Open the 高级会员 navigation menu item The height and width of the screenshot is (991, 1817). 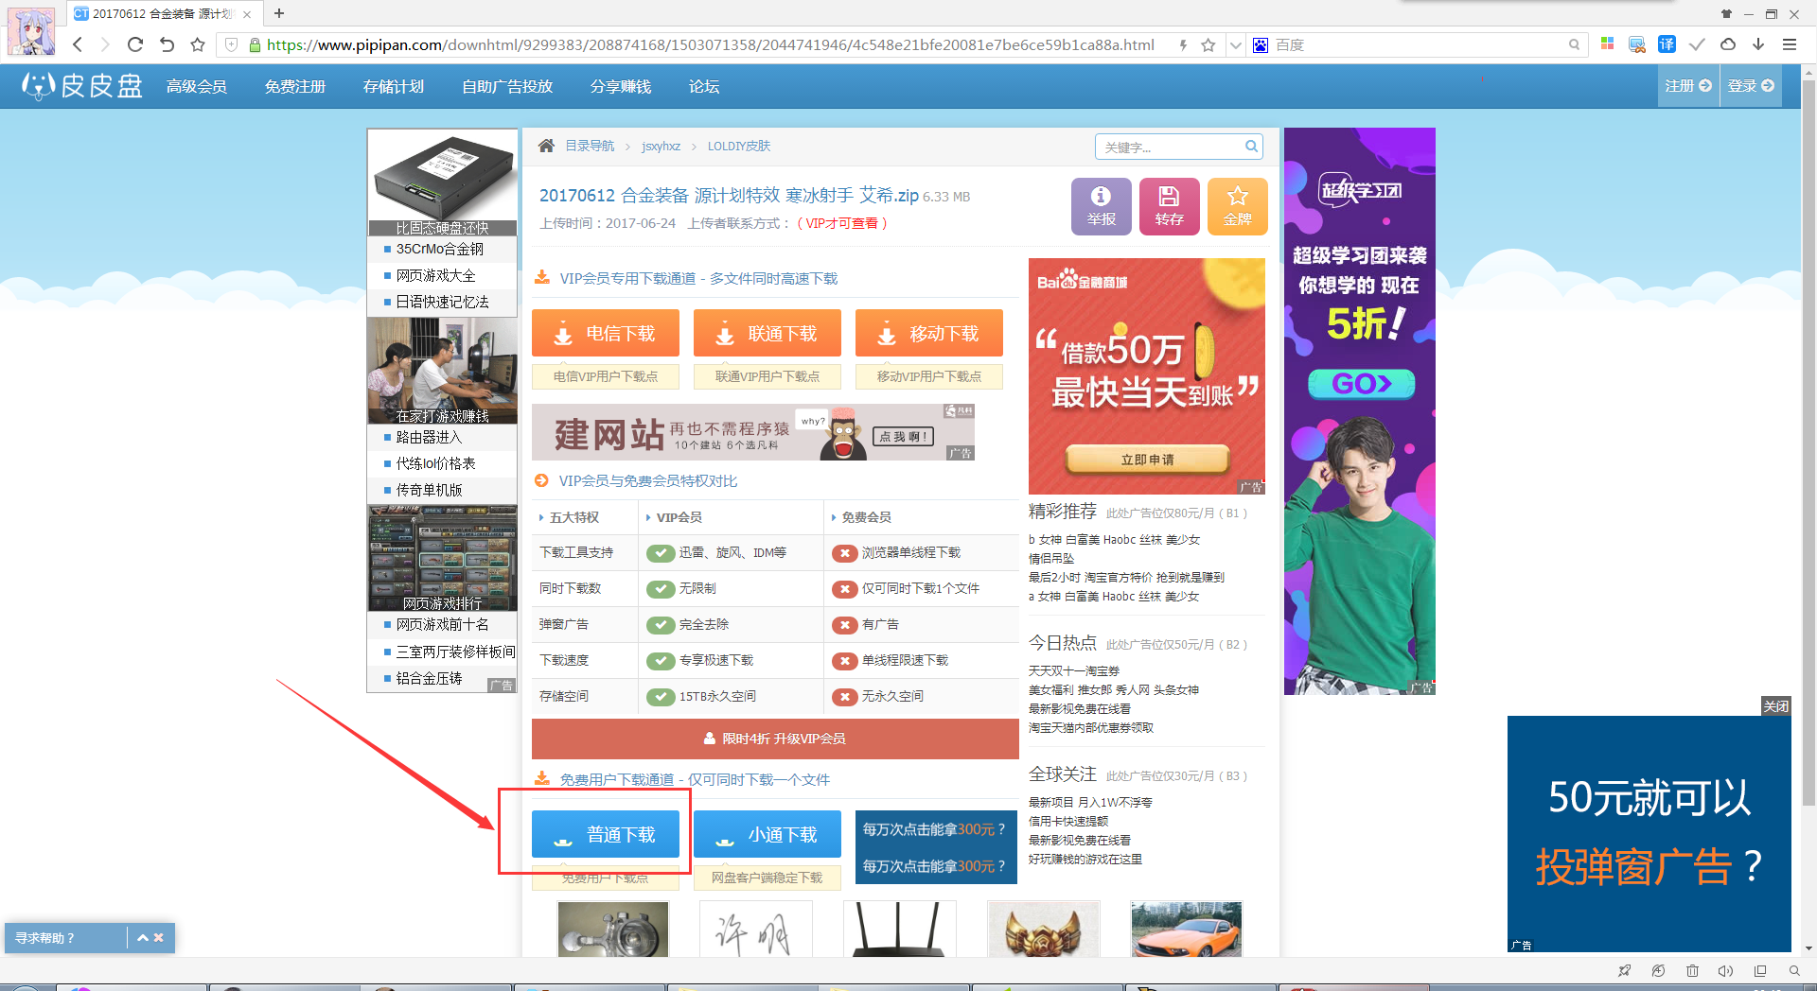197,86
